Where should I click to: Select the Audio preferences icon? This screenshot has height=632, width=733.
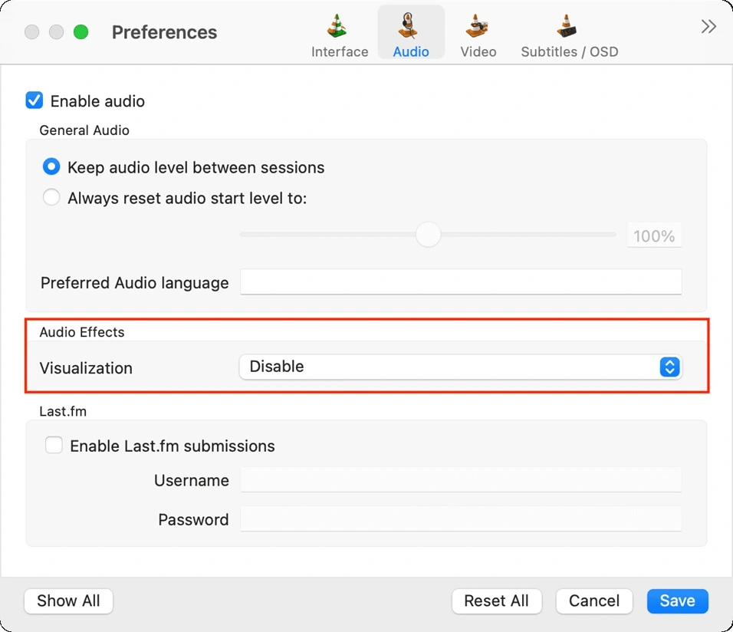411,32
